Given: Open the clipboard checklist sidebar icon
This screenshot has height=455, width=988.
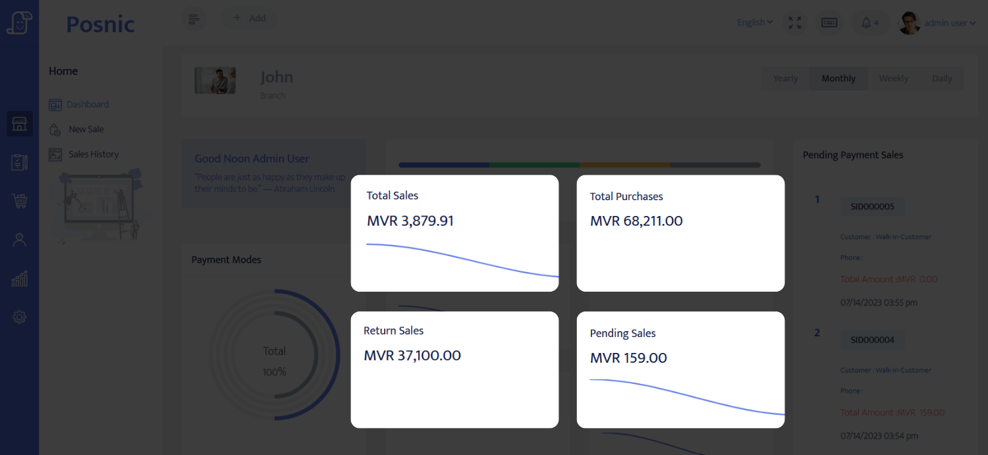Looking at the screenshot, I should point(20,163).
